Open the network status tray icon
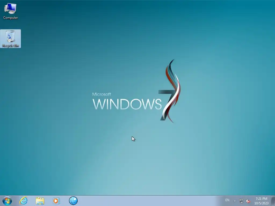 pyautogui.click(x=241, y=201)
